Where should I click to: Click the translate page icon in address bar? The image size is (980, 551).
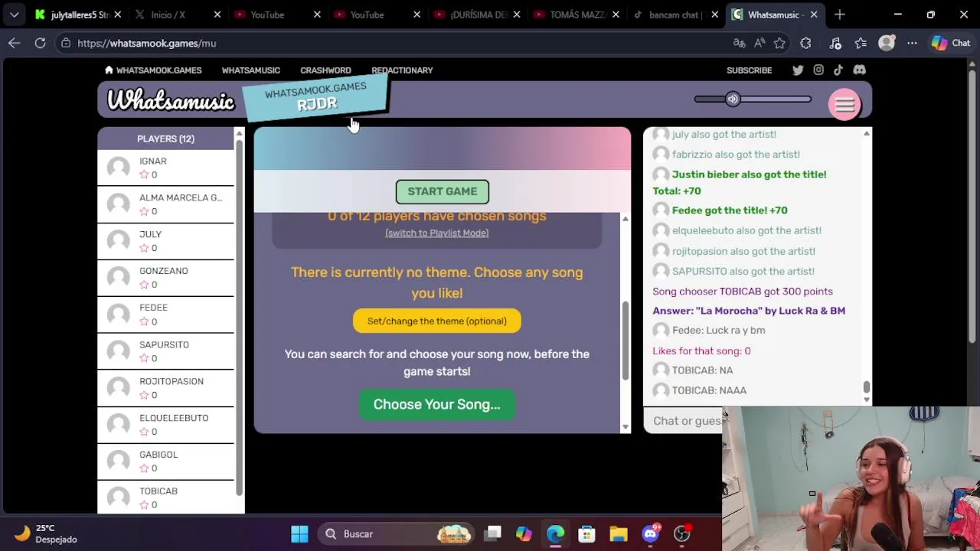[739, 44]
